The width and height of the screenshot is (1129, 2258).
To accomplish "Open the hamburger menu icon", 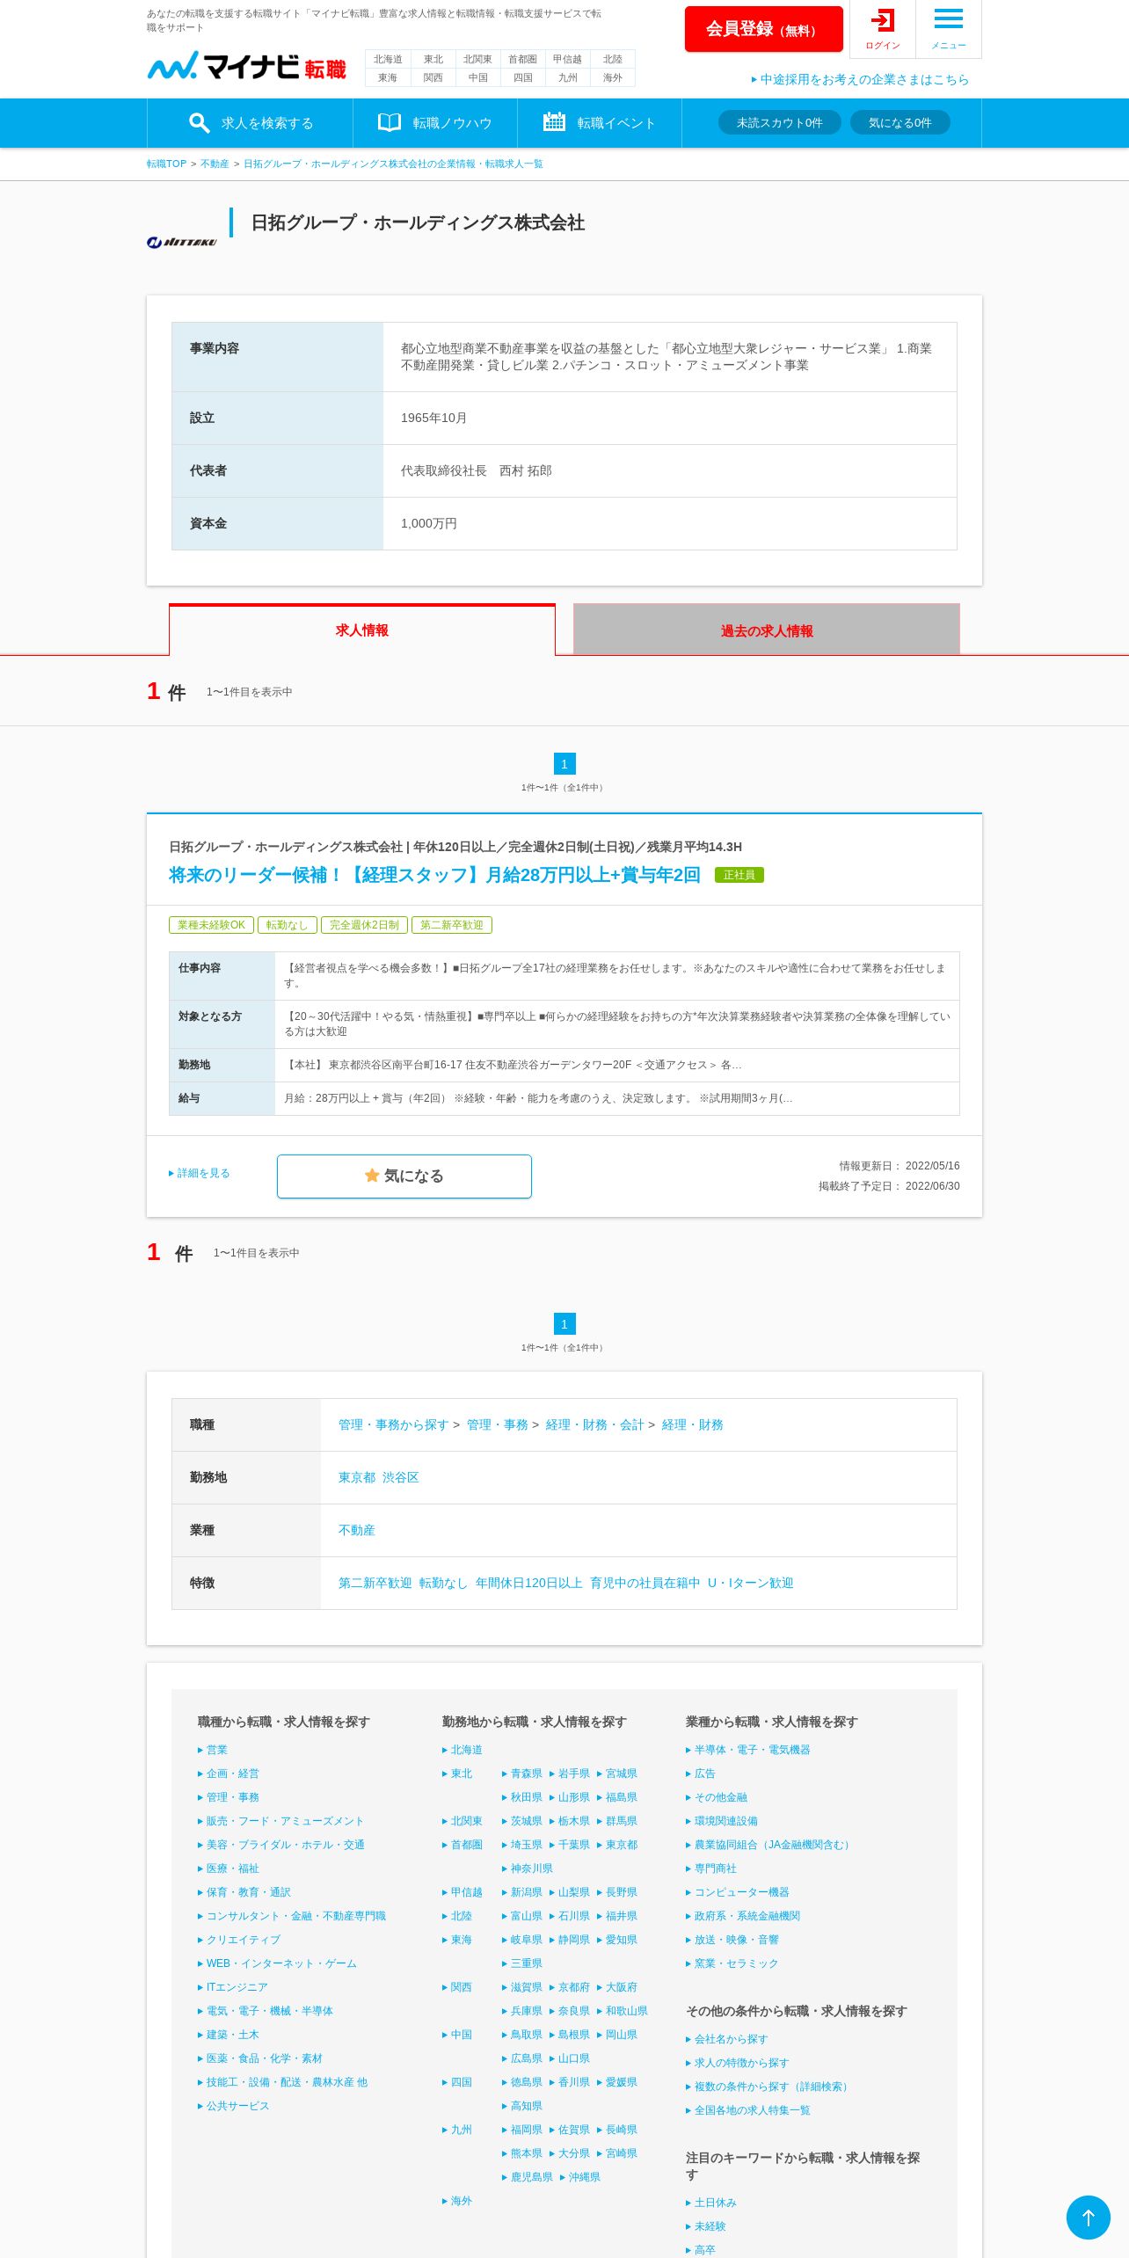I will [948, 18].
